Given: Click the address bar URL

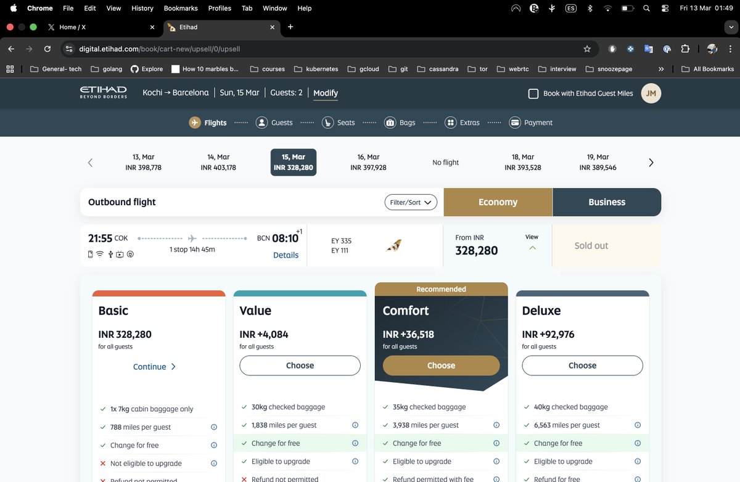Looking at the screenshot, I should click(159, 49).
